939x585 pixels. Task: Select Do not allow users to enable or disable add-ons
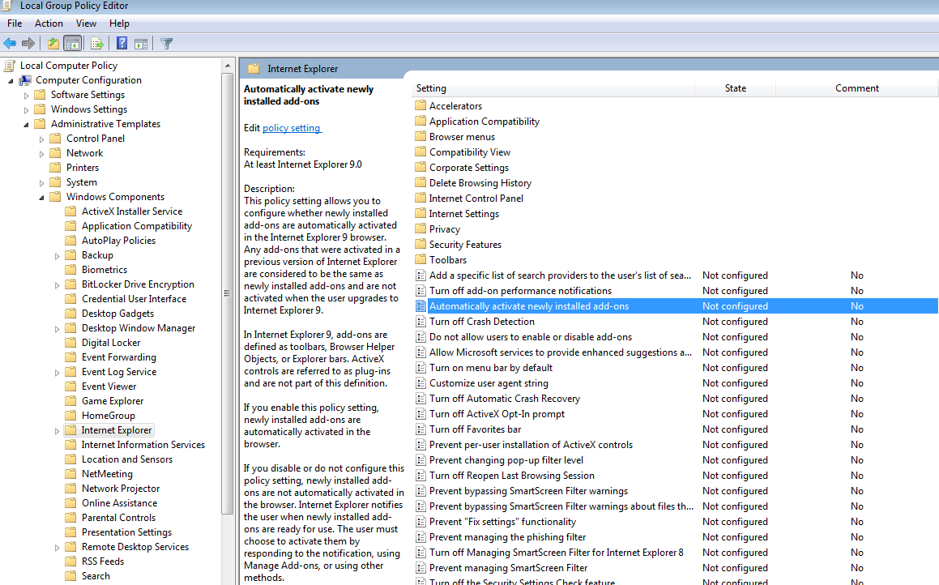pos(531,337)
